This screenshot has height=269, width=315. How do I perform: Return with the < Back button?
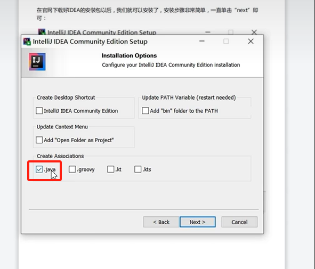161,222
